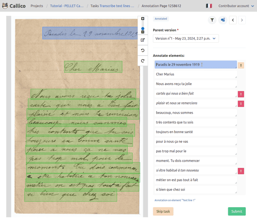Image resolution: width=257 pixels, height=221 pixels.
Task: Focus the 'beaucoup, nous sommes' field
Action: tap(196, 113)
